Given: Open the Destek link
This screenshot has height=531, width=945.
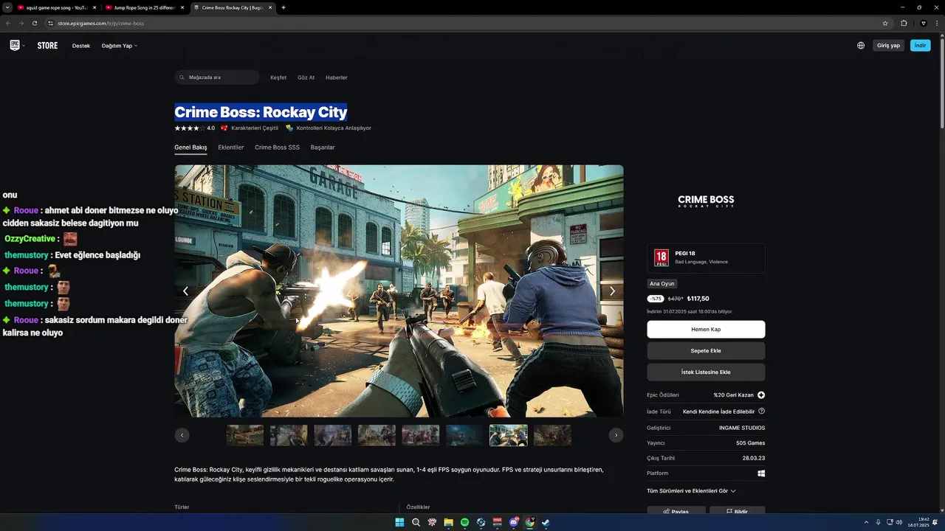Looking at the screenshot, I should coord(81,46).
